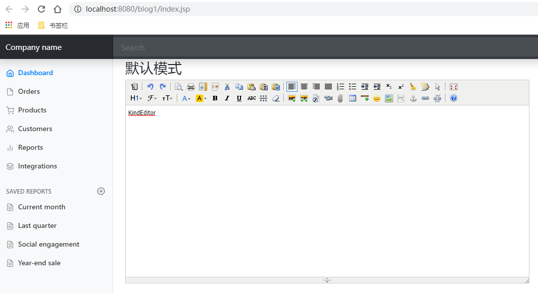This screenshot has width=538, height=293.
Task: Open the font family dropdown
Action: tap(152, 98)
